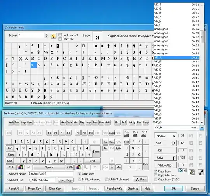Click the Keyboard File field
This screenshot has height=196, width=210.
[42, 180]
